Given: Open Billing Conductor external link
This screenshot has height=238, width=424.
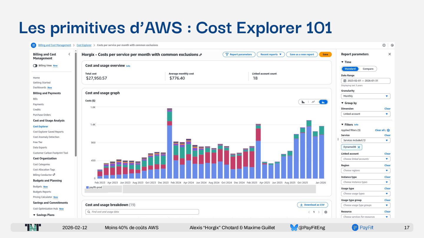Looking at the screenshot, I should click(44, 175).
